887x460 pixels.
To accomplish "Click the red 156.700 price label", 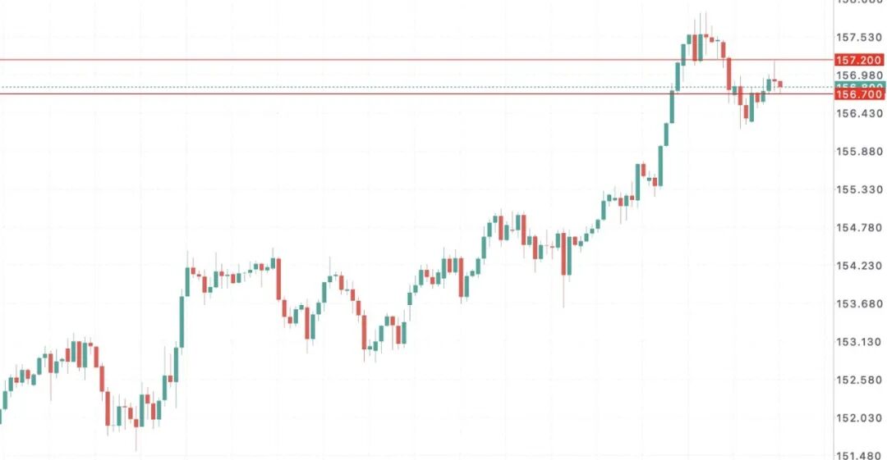I will [x=859, y=94].
